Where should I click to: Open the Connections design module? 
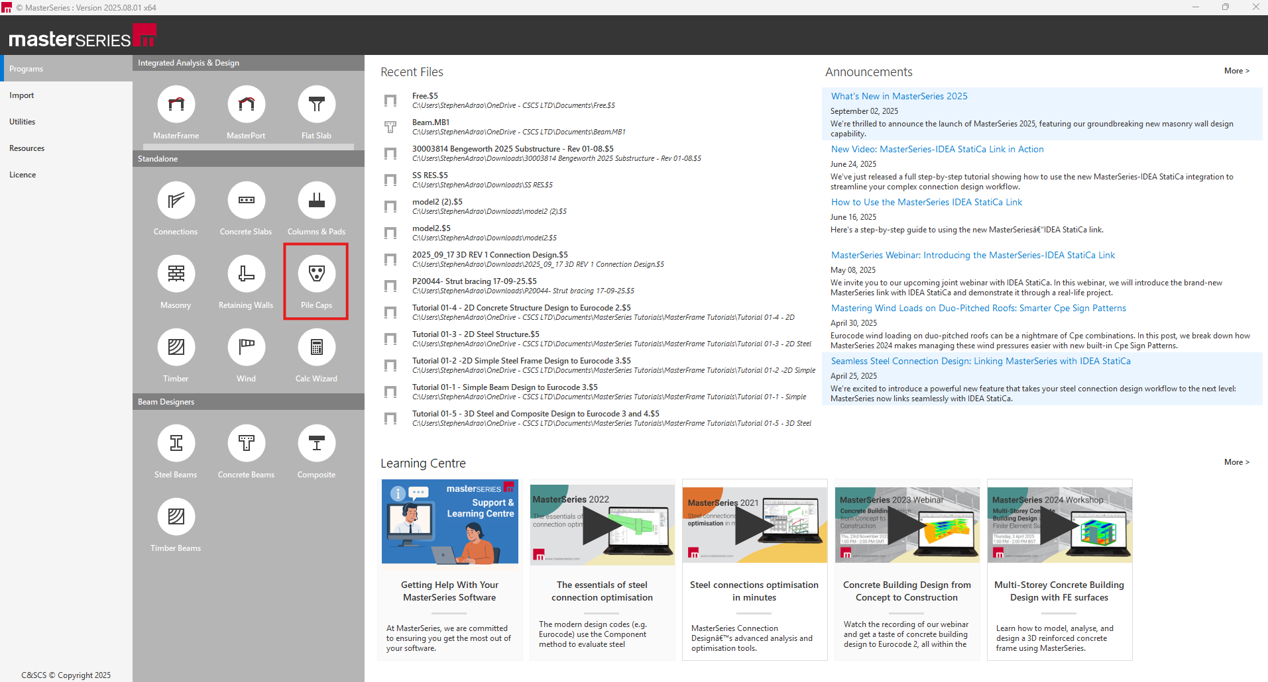176,201
